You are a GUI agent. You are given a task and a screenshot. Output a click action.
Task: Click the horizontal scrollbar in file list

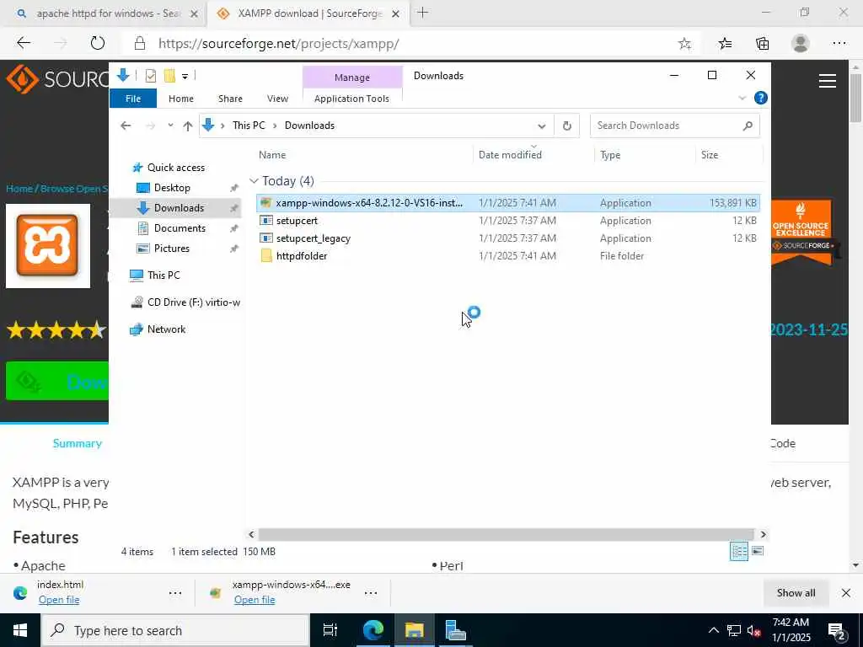coord(506,534)
